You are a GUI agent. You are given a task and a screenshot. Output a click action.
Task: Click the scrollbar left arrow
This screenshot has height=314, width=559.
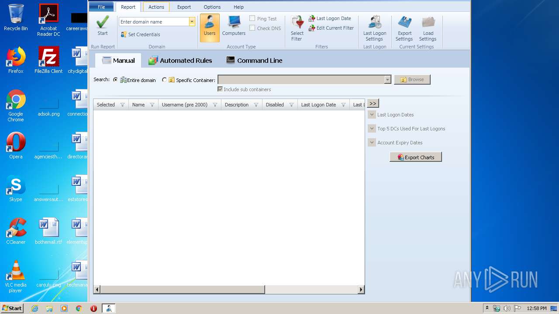click(97, 289)
